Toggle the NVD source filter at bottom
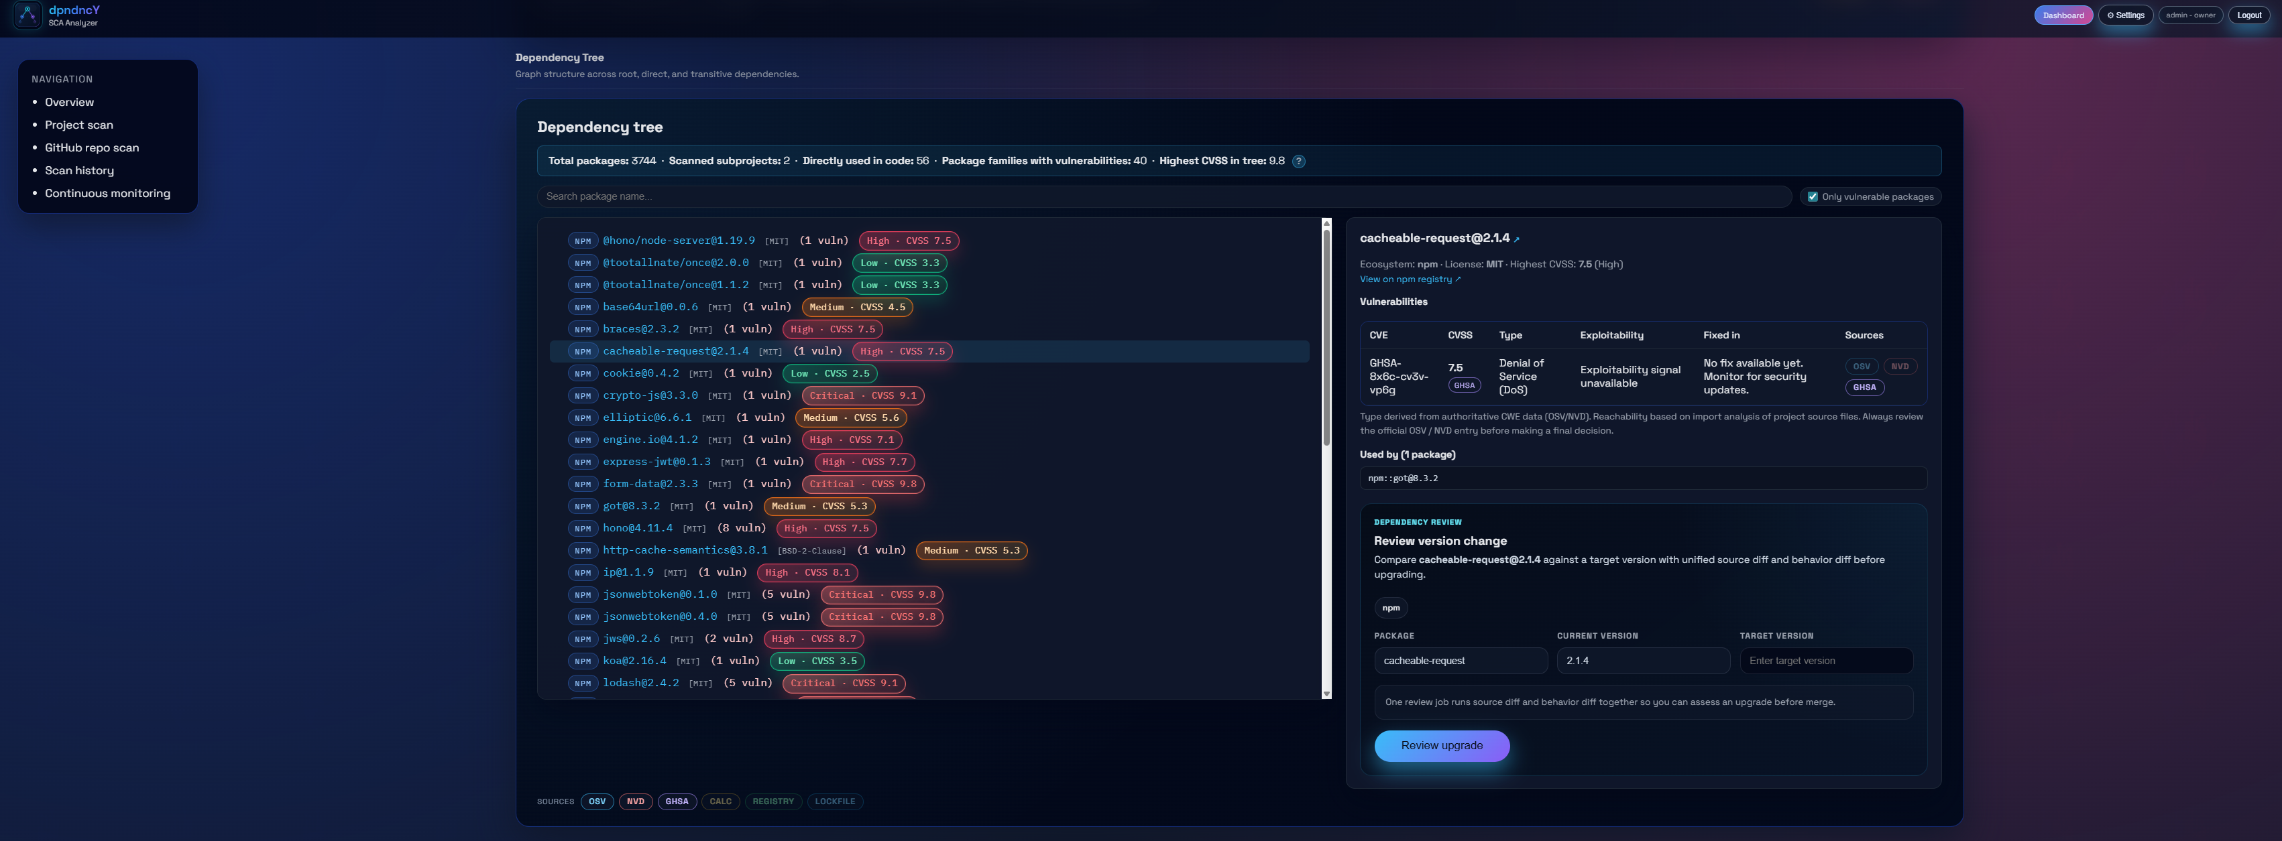The height and width of the screenshot is (841, 2282). 635,801
